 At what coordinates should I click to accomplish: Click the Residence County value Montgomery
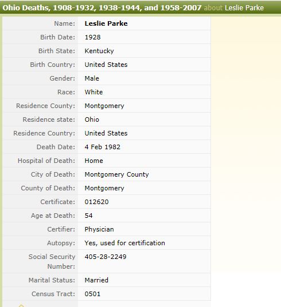click(104, 106)
